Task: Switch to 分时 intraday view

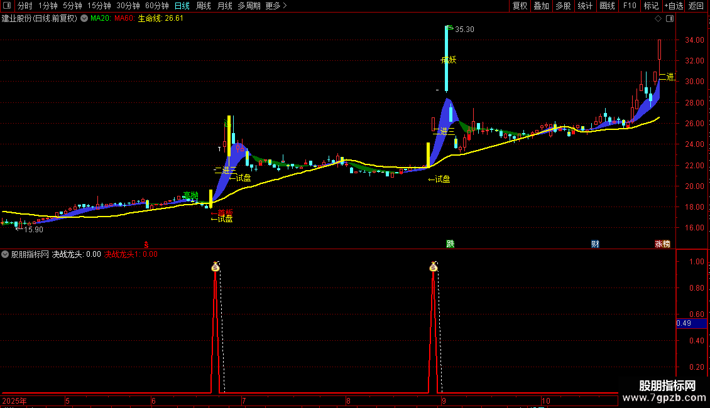Action: point(25,6)
